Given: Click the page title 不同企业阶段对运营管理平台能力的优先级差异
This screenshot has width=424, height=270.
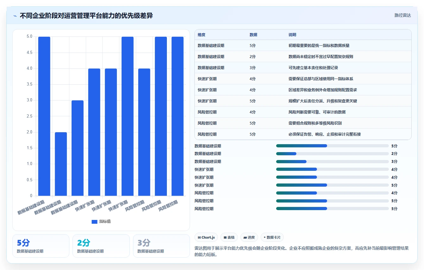Looking at the screenshot, I should click(86, 16).
